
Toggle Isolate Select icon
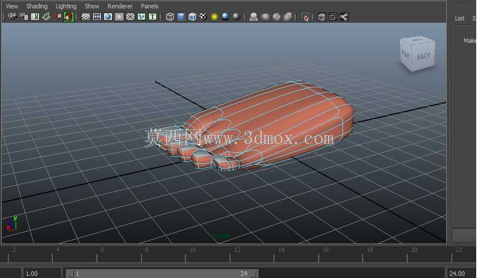(305, 17)
